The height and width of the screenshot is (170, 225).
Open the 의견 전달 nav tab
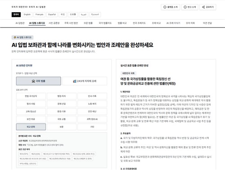(x=207, y=23)
